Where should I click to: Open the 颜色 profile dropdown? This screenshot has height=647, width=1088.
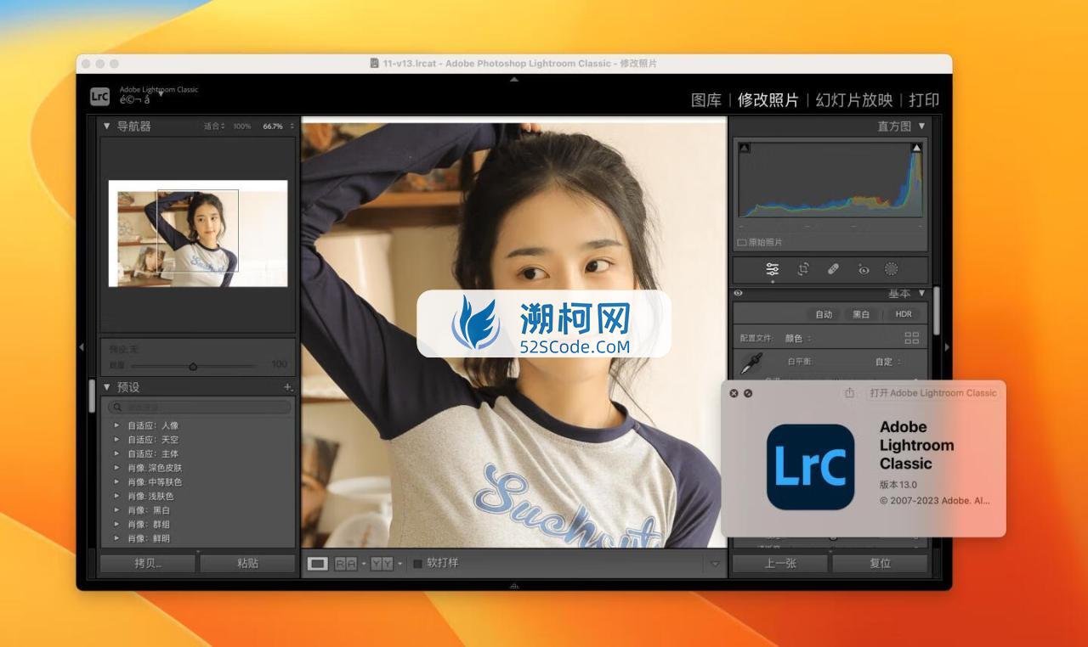797,338
